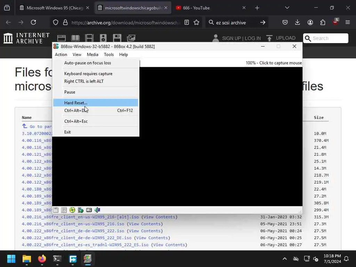Open the 86Box Action menu

[x=61, y=55]
